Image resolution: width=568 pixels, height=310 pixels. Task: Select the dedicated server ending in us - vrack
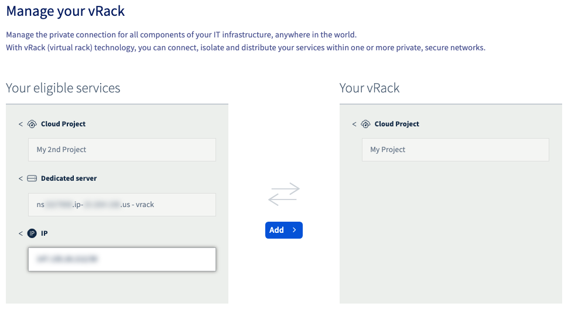(x=122, y=205)
